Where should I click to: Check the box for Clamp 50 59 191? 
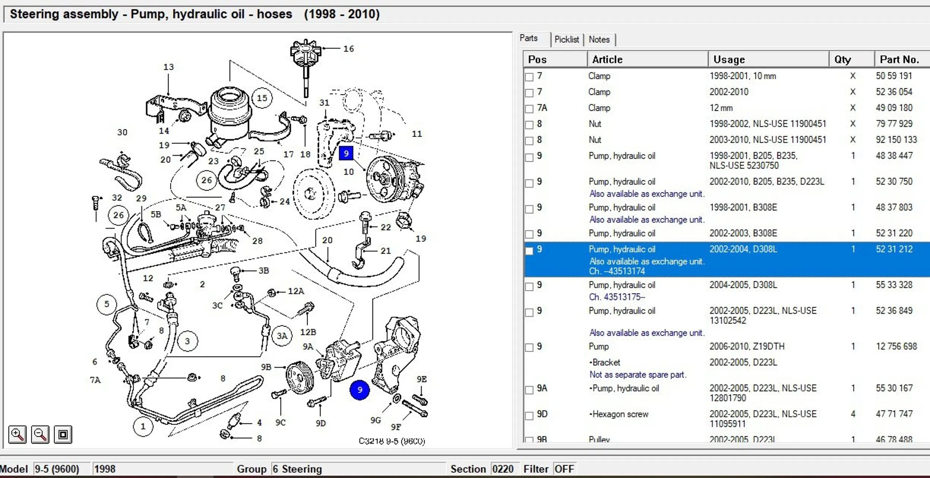tap(529, 77)
